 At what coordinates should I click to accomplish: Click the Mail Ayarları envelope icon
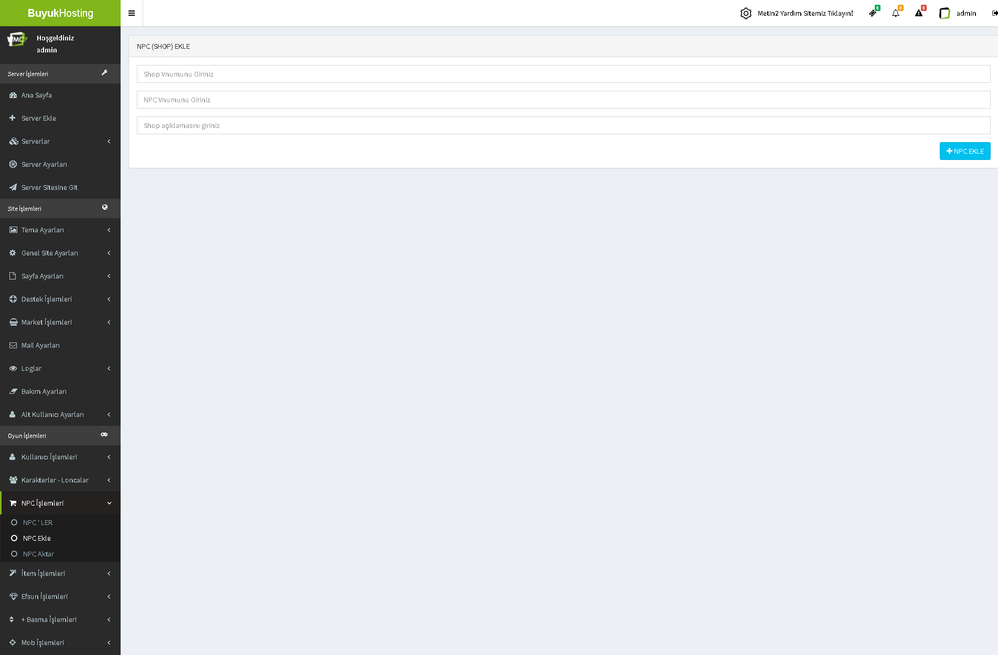13,345
